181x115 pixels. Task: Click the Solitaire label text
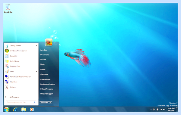coord(13,87)
